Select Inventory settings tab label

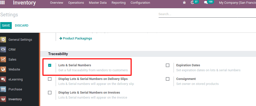pyautogui.click(x=15, y=99)
